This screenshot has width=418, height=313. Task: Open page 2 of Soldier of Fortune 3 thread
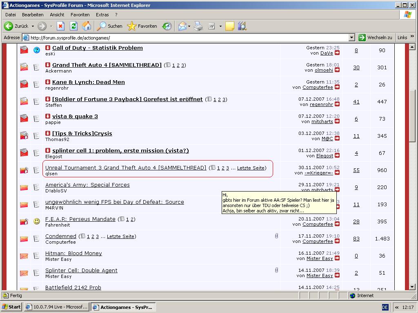coord(219,99)
